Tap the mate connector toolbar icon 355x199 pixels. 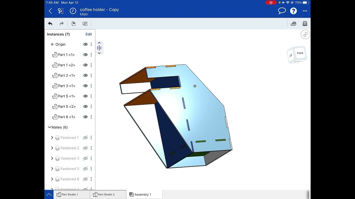click(85, 24)
